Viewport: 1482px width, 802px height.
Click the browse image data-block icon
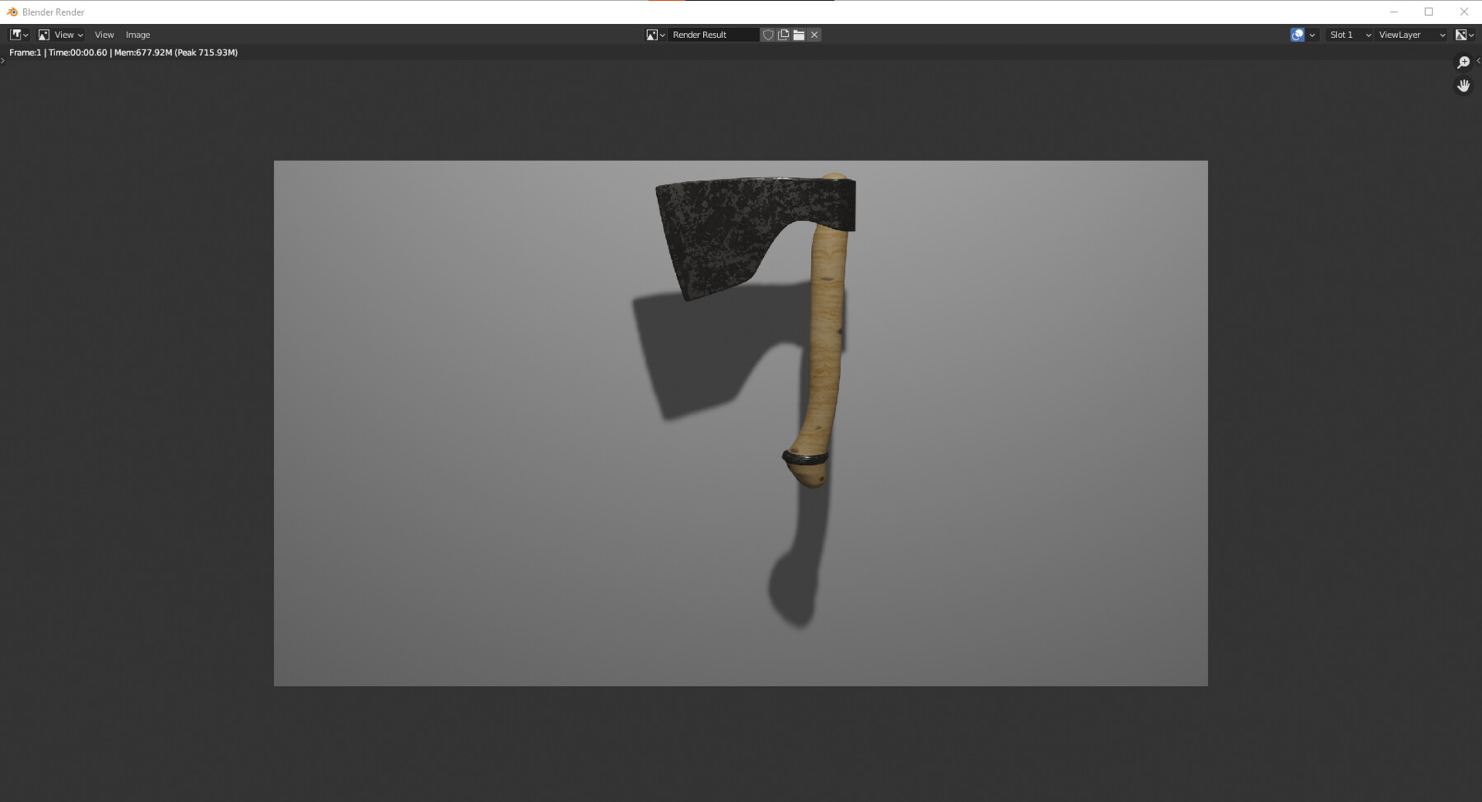650,35
